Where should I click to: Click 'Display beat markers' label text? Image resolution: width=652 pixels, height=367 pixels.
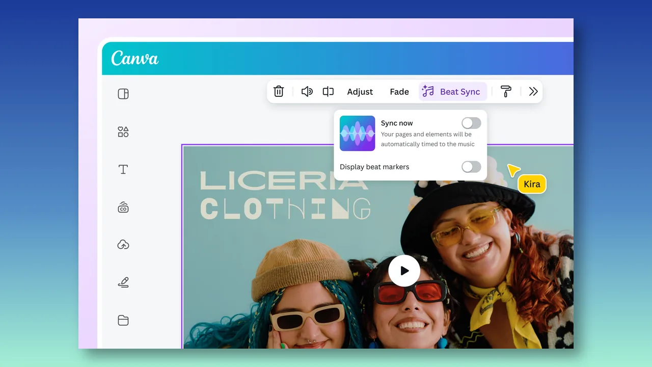click(x=374, y=167)
